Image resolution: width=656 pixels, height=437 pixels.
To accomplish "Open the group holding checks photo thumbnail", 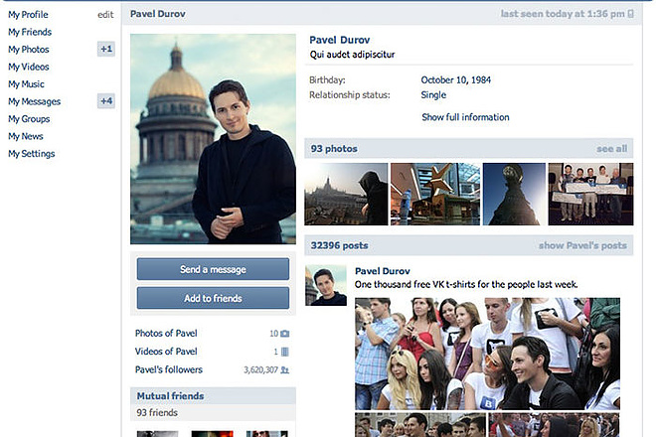I will [590, 194].
